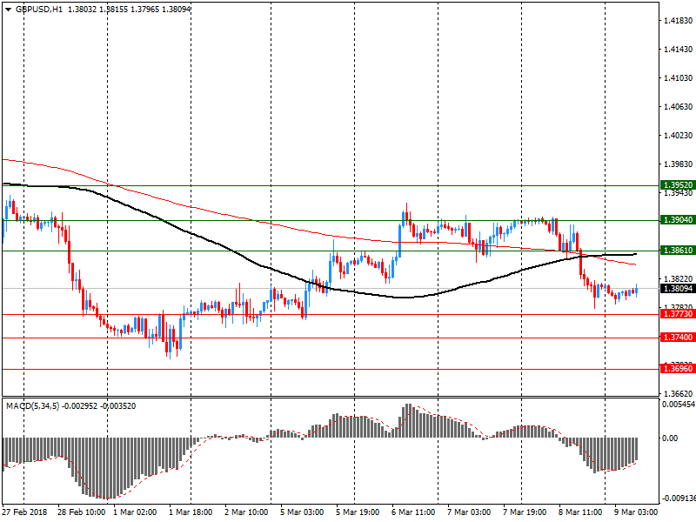
Task: Select the GBPUSD,H1 chart title text
Action: point(39,10)
